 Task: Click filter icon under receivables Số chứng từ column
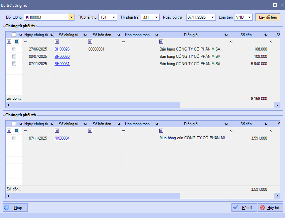(57, 42)
